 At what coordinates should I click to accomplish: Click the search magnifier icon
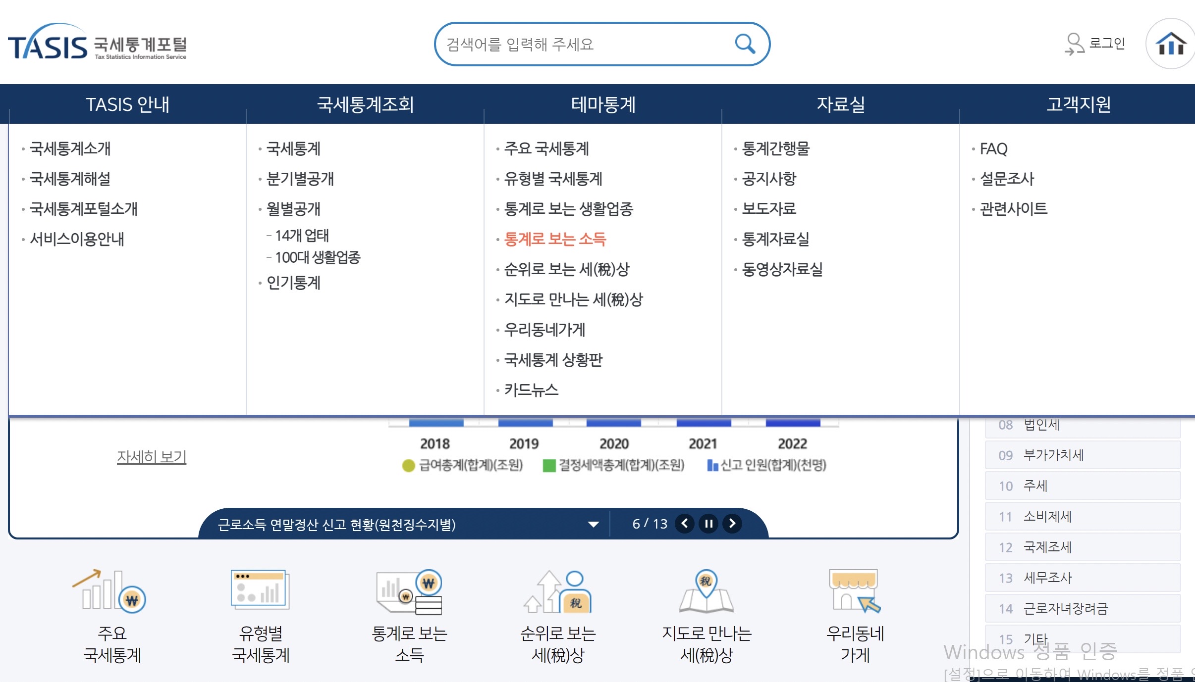(745, 44)
